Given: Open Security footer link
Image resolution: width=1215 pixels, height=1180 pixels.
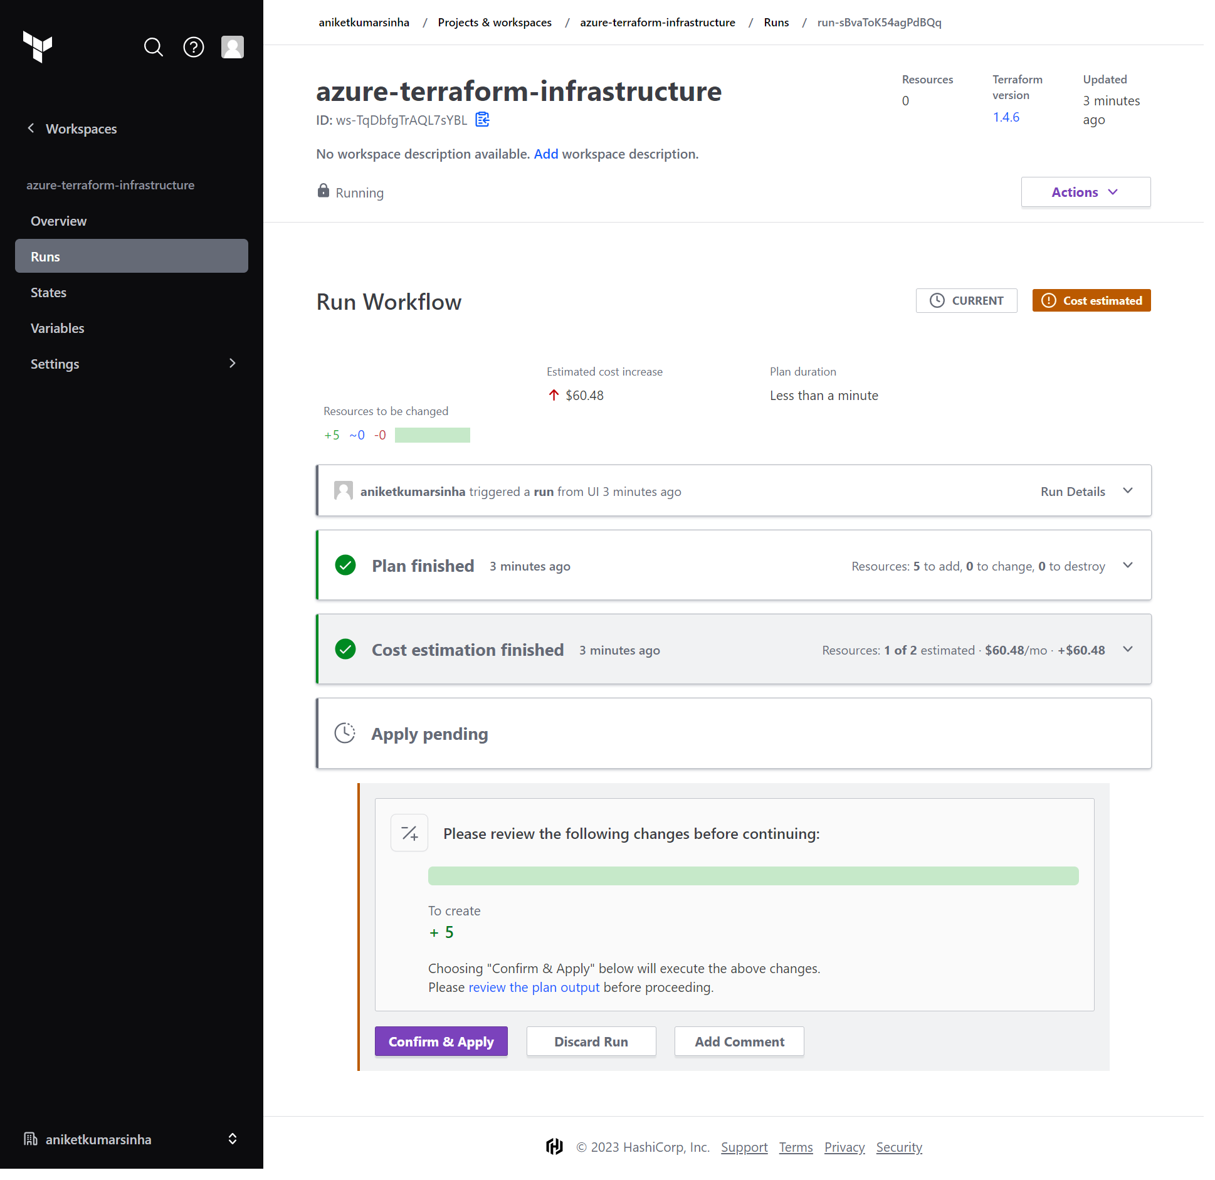Looking at the screenshot, I should click(899, 1147).
